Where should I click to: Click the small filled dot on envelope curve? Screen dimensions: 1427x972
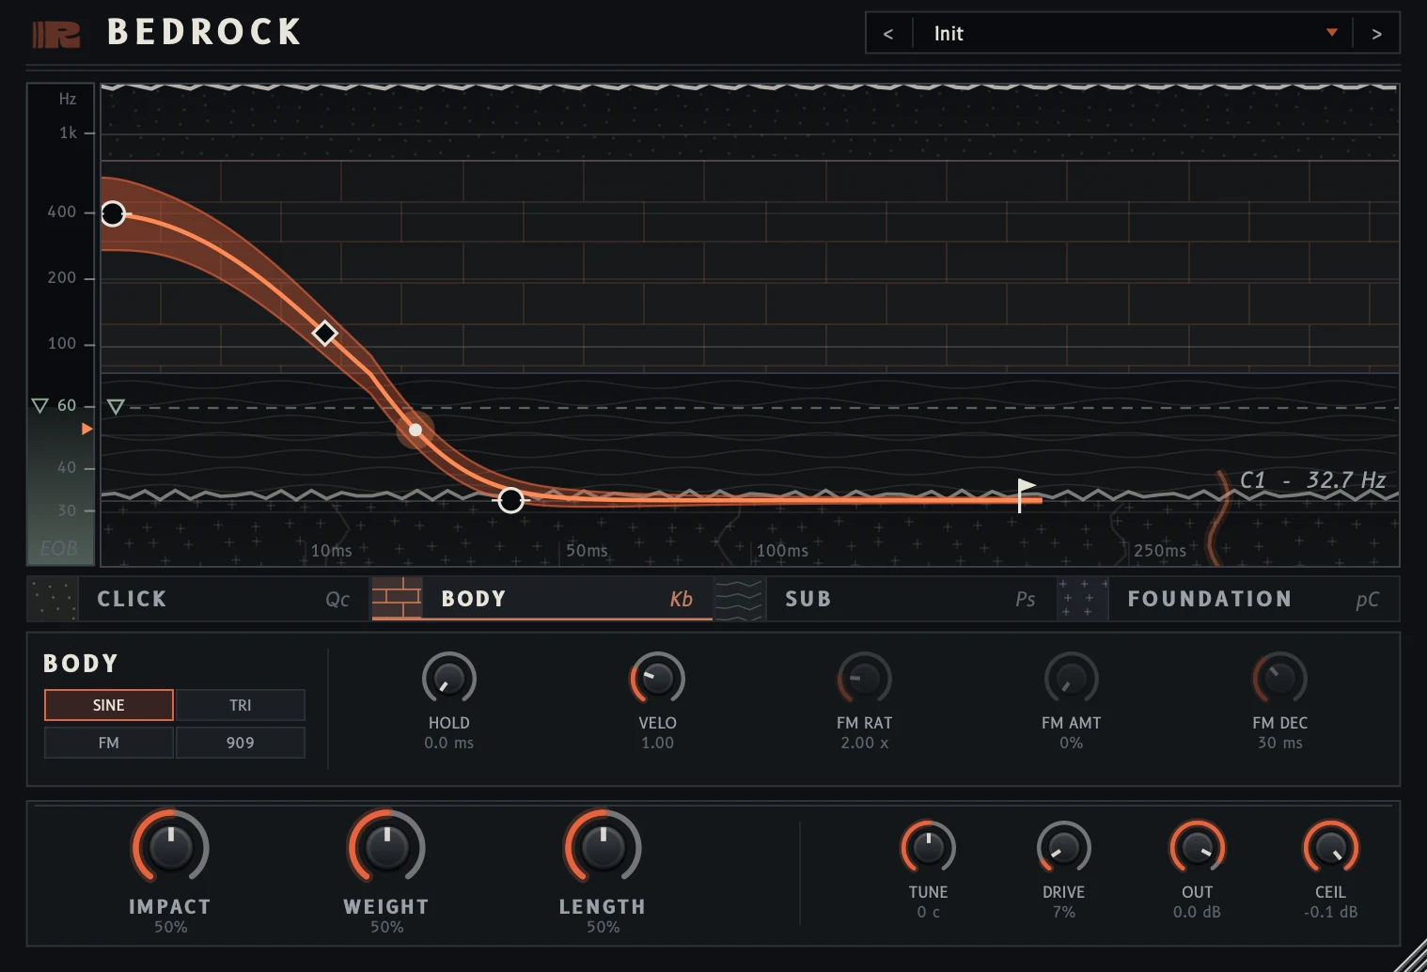(416, 430)
